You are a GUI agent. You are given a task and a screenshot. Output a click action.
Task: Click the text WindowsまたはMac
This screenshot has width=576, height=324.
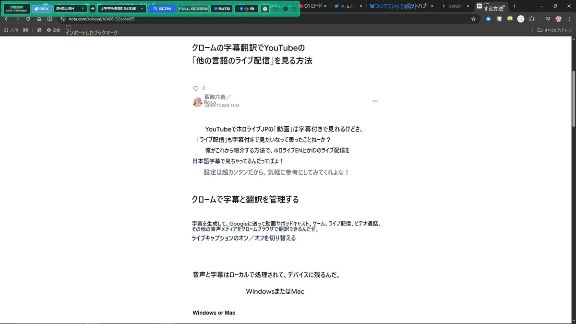pyautogui.click(x=275, y=291)
